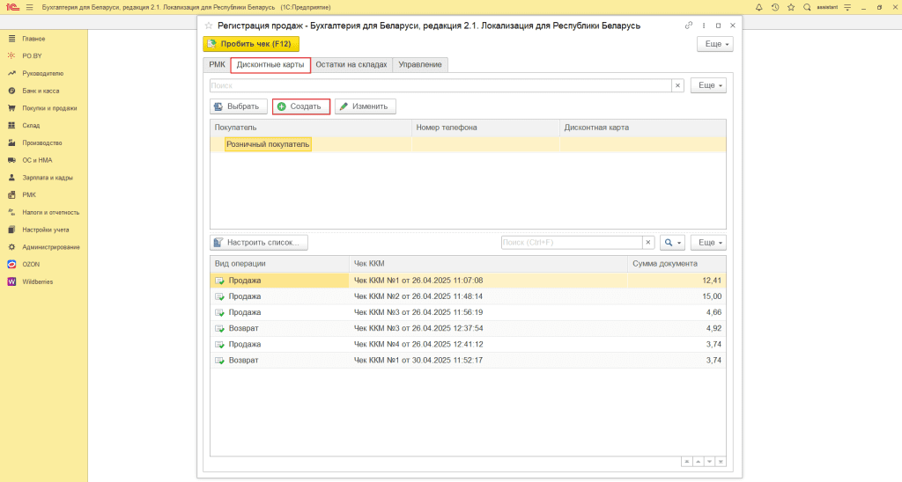Screen dimensions: 902x482
Task: Click Пробить чек (F12) button
Action: click(x=251, y=44)
